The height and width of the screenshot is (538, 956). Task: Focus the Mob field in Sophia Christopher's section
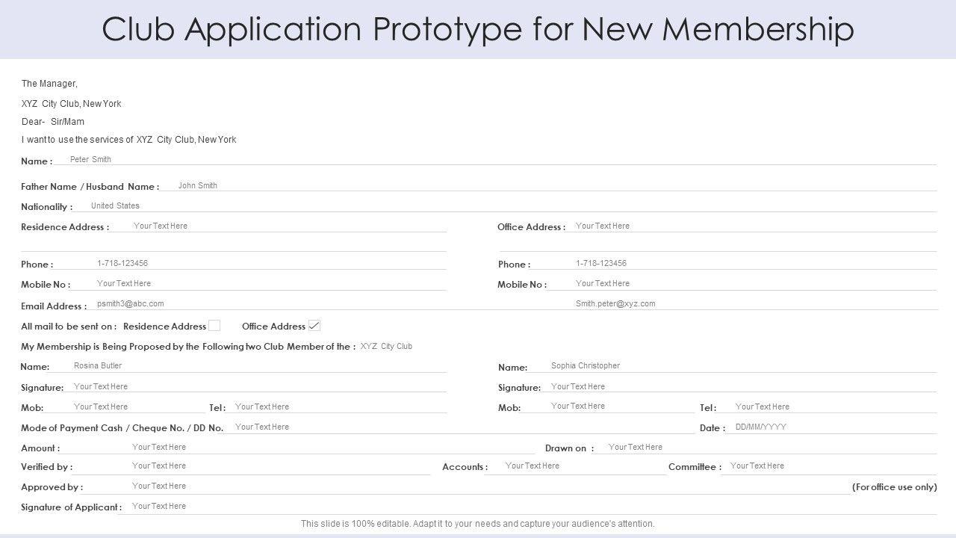pyautogui.click(x=609, y=406)
